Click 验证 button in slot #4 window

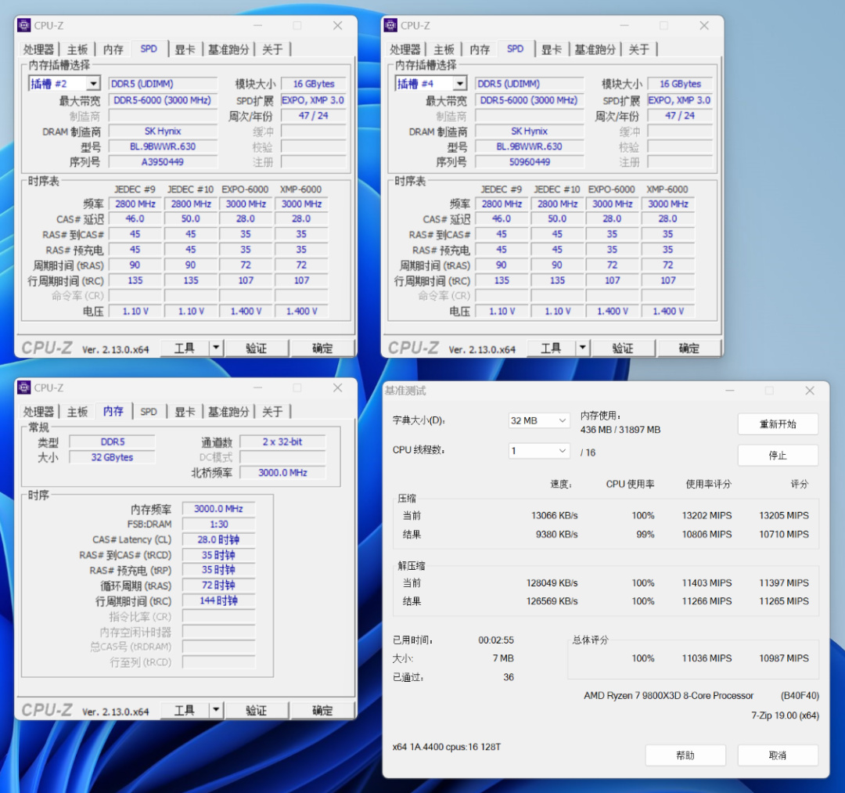(x=623, y=348)
